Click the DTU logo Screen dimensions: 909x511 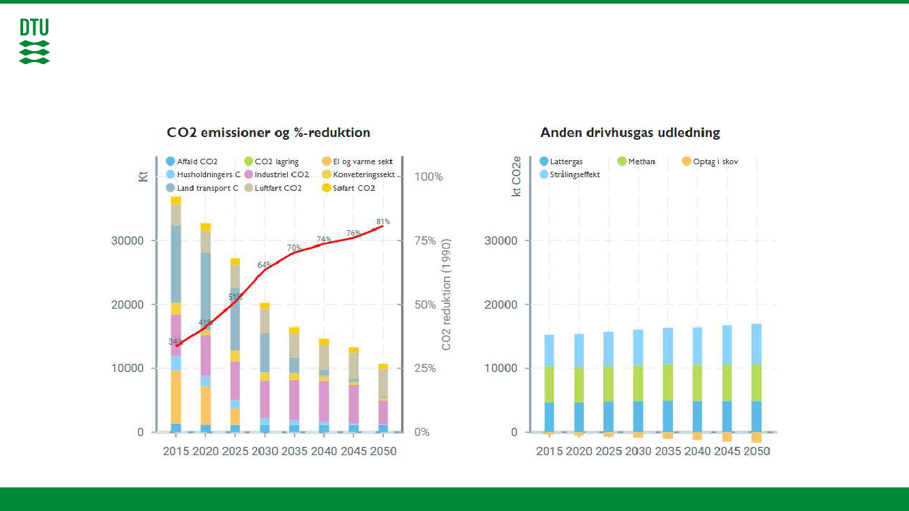pyautogui.click(x=34, y=42)
